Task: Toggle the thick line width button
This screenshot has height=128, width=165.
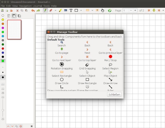Action: click(3, 77)
